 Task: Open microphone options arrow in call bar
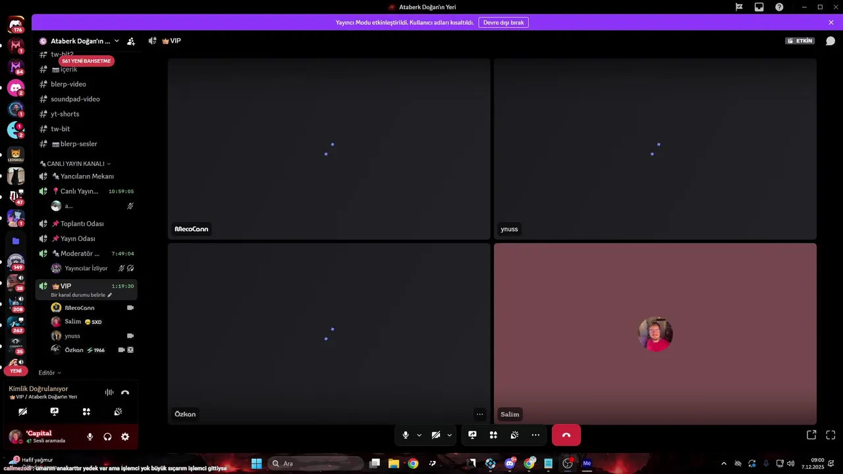[x=419, y=435]
